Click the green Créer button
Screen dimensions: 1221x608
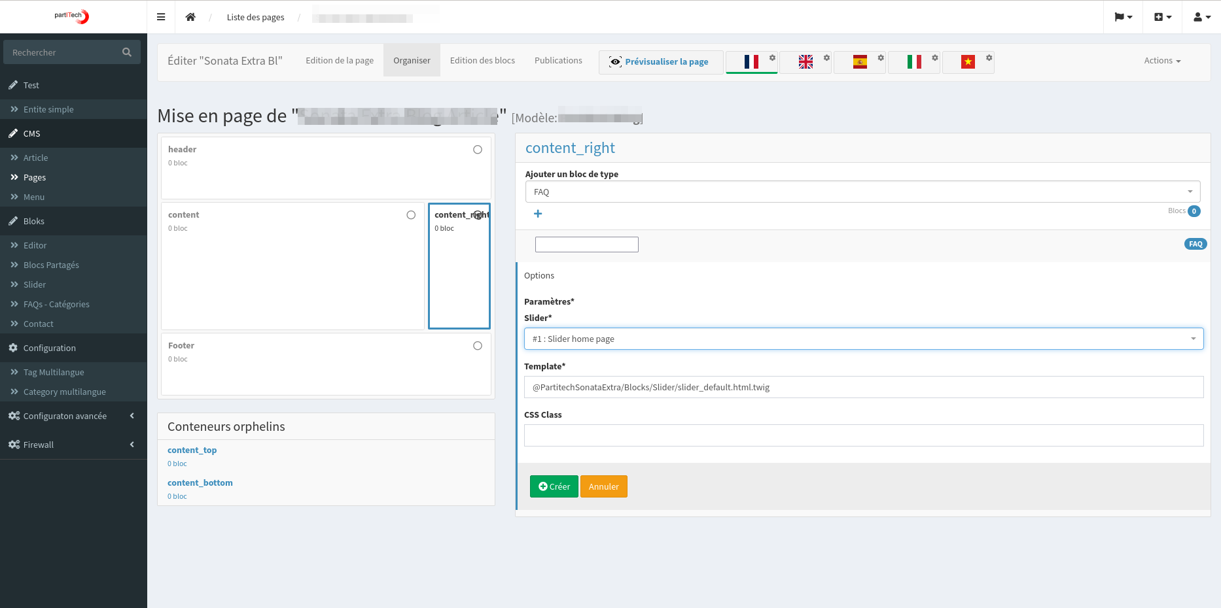pos(554,486)
